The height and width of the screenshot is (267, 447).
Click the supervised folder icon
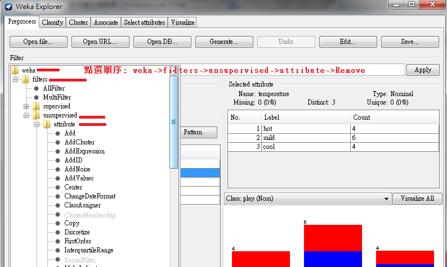click(x=36, y=106)
